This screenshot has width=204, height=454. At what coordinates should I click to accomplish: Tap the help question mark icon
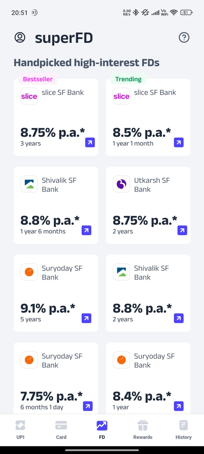(184, 37)
